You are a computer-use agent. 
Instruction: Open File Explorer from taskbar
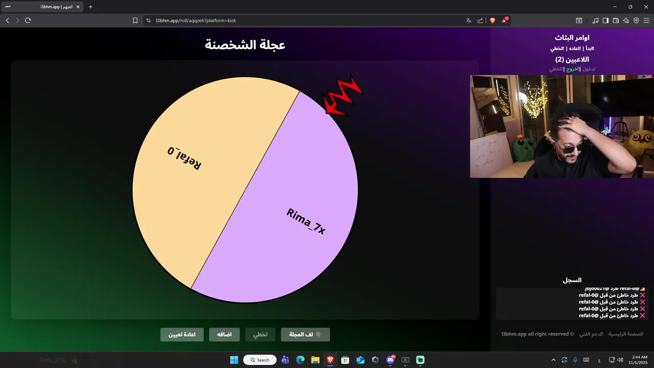coord(315,360)
